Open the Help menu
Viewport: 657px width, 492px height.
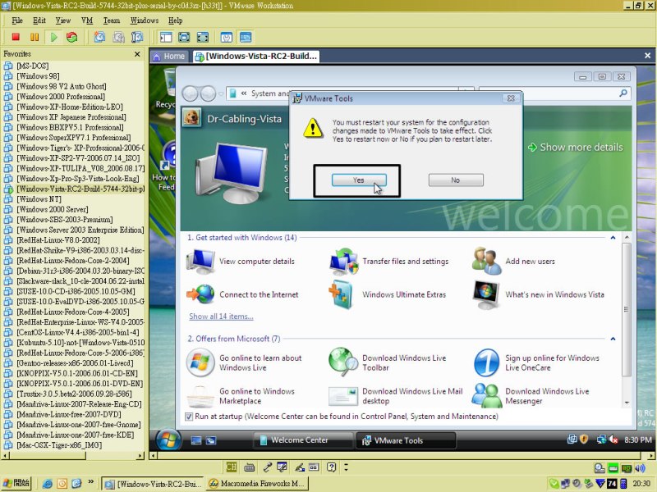(x=175, y=20)
